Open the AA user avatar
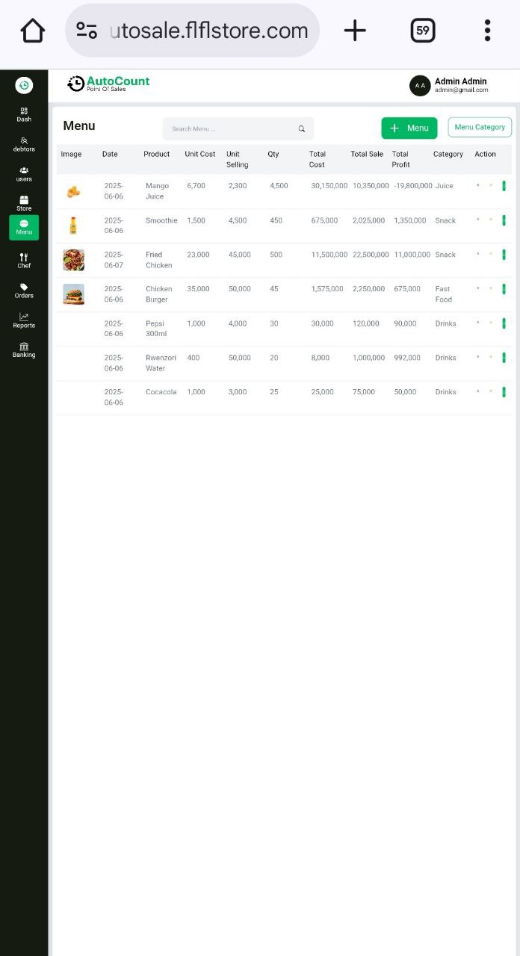The width and height of the screenshot is (520, 956). pyautogui.click(x=420, y=86)
